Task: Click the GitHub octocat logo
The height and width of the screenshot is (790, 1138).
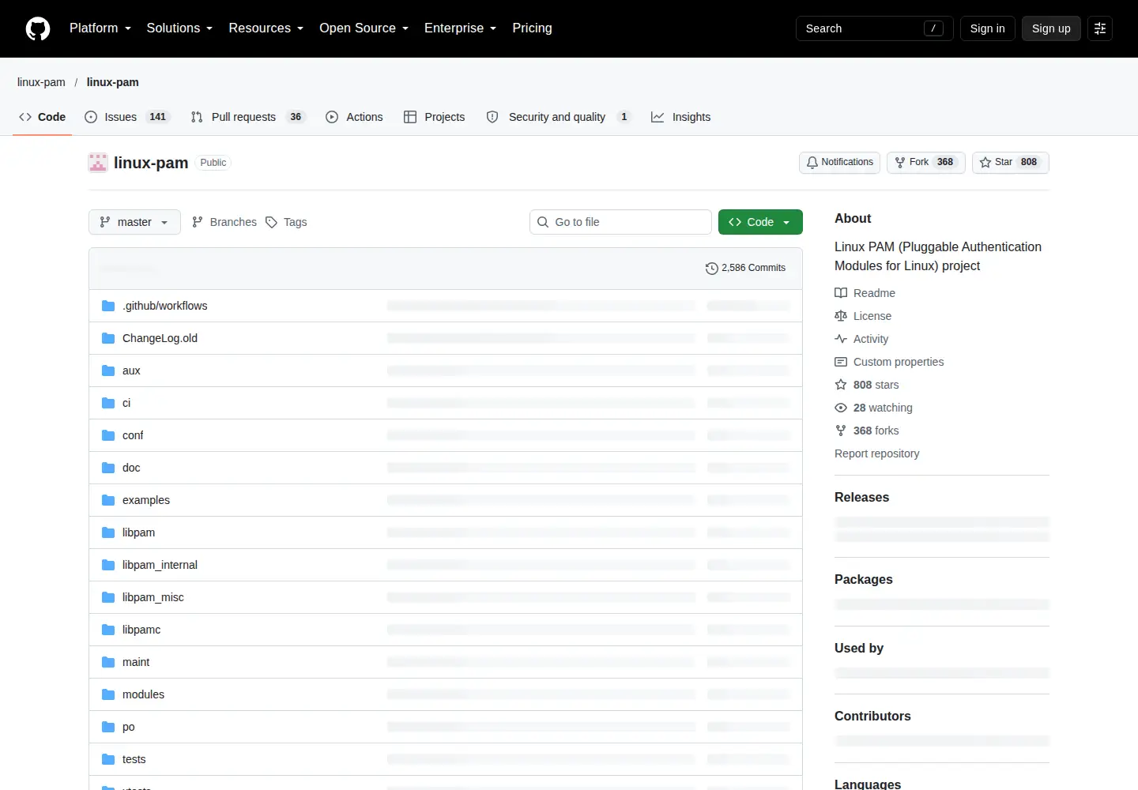Action: tap(38, 28)
